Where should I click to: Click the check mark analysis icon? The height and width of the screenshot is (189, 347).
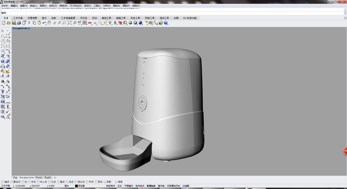(x=8, y=112)
